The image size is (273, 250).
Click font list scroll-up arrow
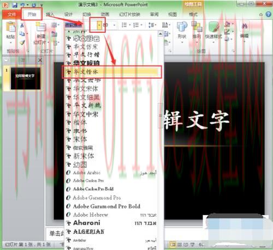coord(161,34)
